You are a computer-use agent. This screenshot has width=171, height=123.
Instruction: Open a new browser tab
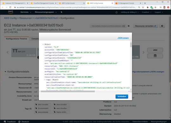(x=145, y=3)
